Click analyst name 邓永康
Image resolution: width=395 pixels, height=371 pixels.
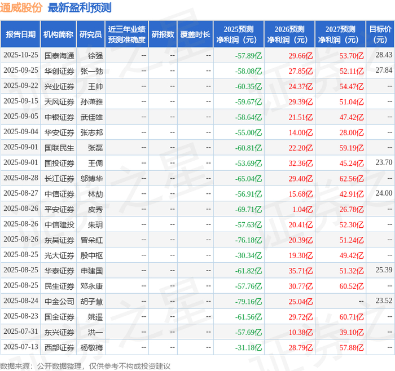91,286
